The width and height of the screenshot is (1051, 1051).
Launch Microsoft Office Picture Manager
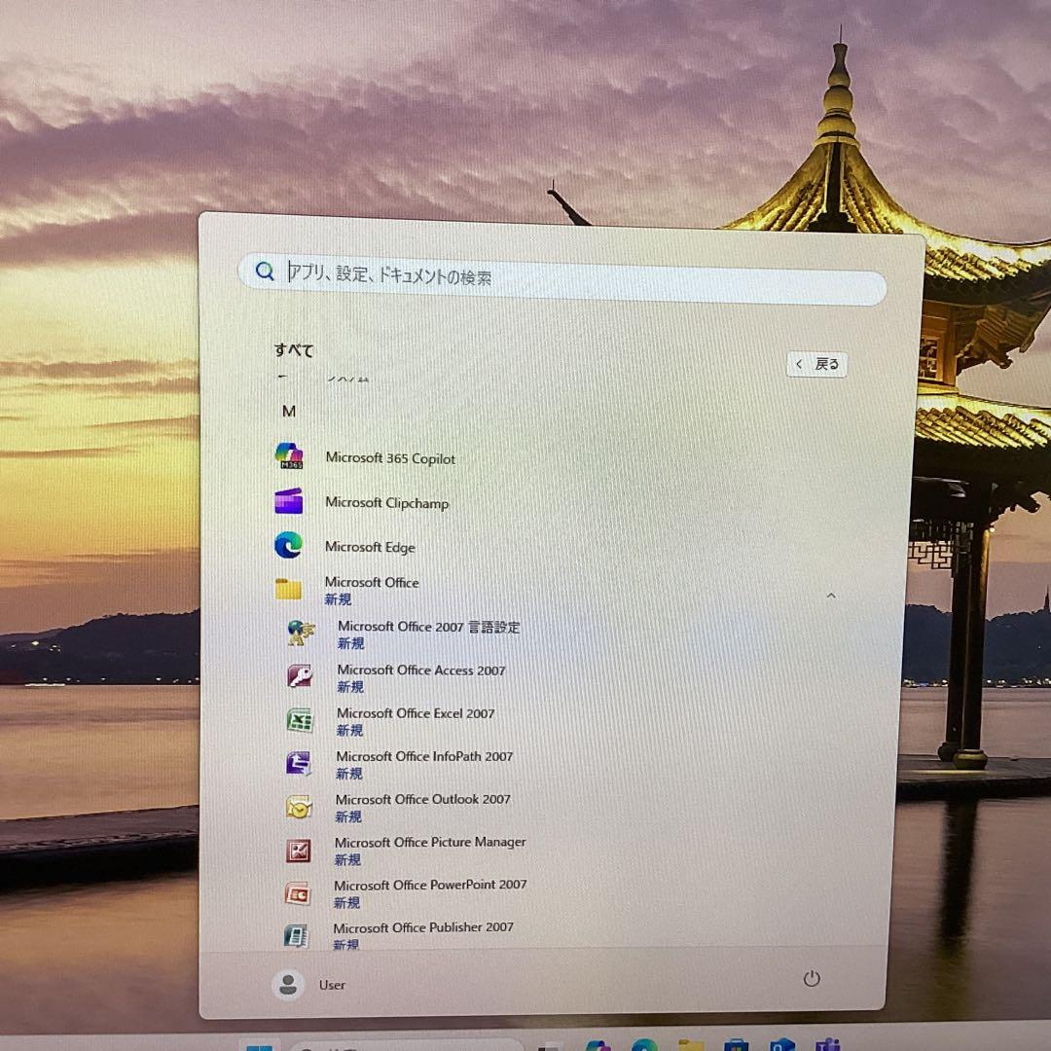[x=430, y=842]
